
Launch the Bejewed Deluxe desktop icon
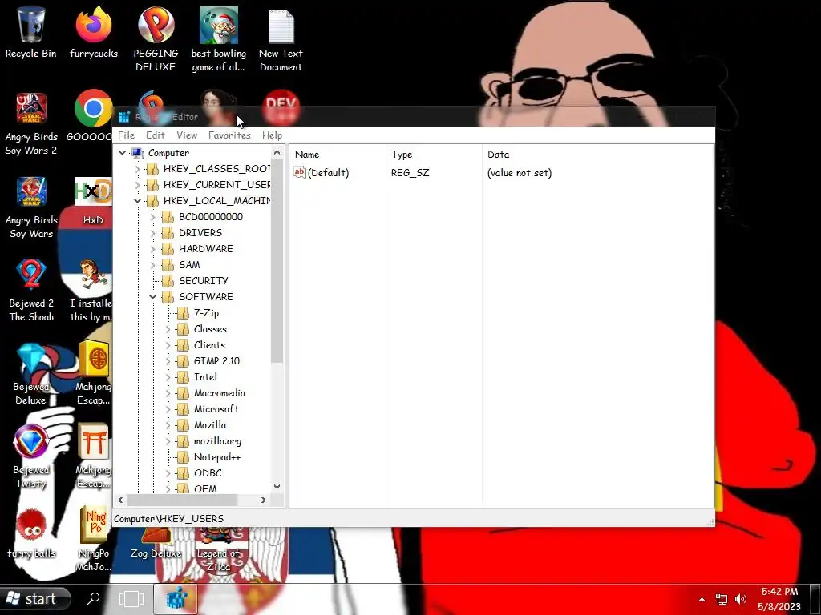coord(31,375)
